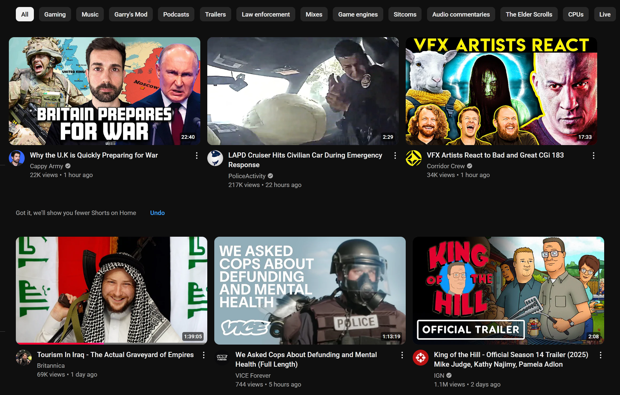Open the Iraq tourism video thumbnail
Viewport: 620px width, 395px height.
[x=112, y=290]
